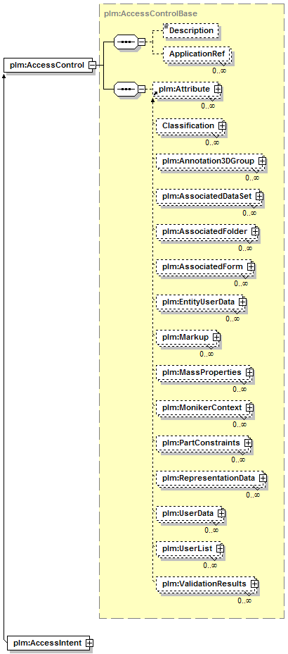Select the Description element box

point(190,31)
